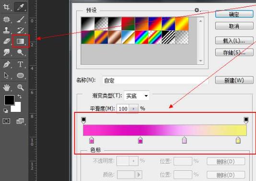Click the white background color swatch
This screenshot has width=256, height=181.
(x=18, y=109)
